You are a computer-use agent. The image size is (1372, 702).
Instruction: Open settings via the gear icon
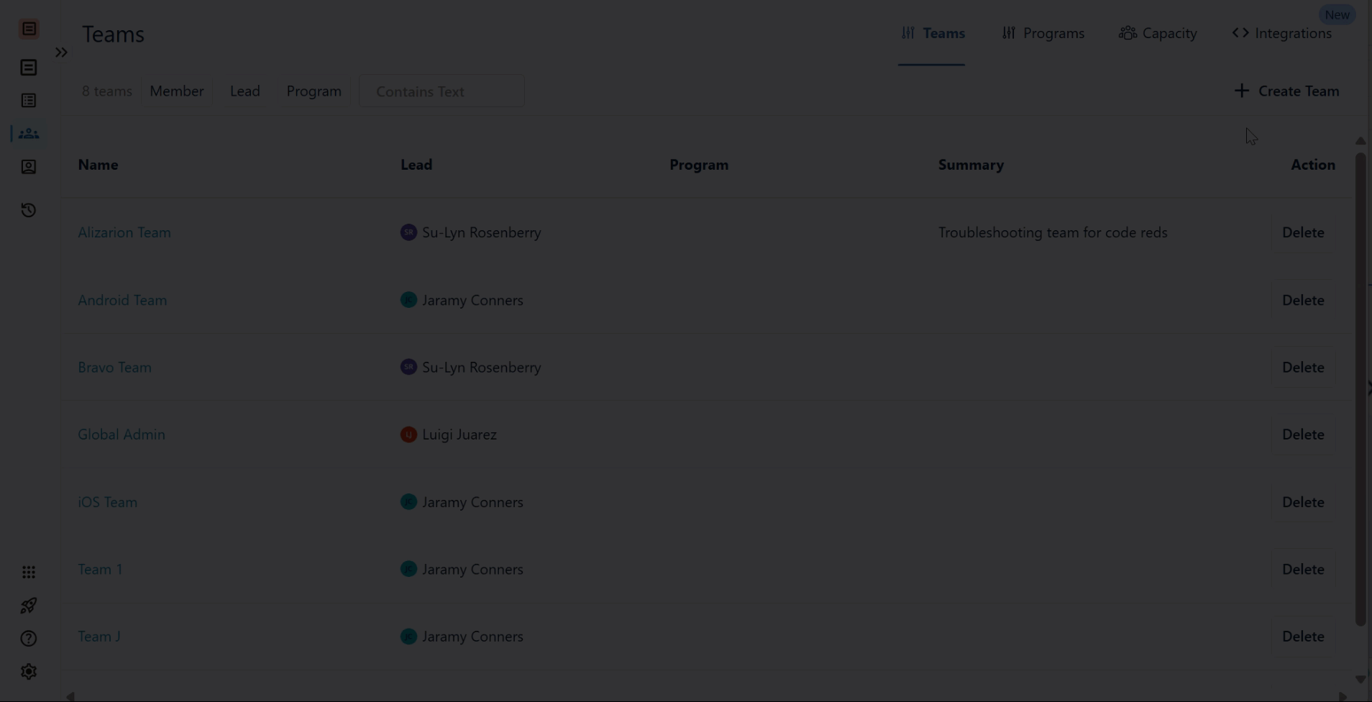pyautogui.click(x=29, y=671)
